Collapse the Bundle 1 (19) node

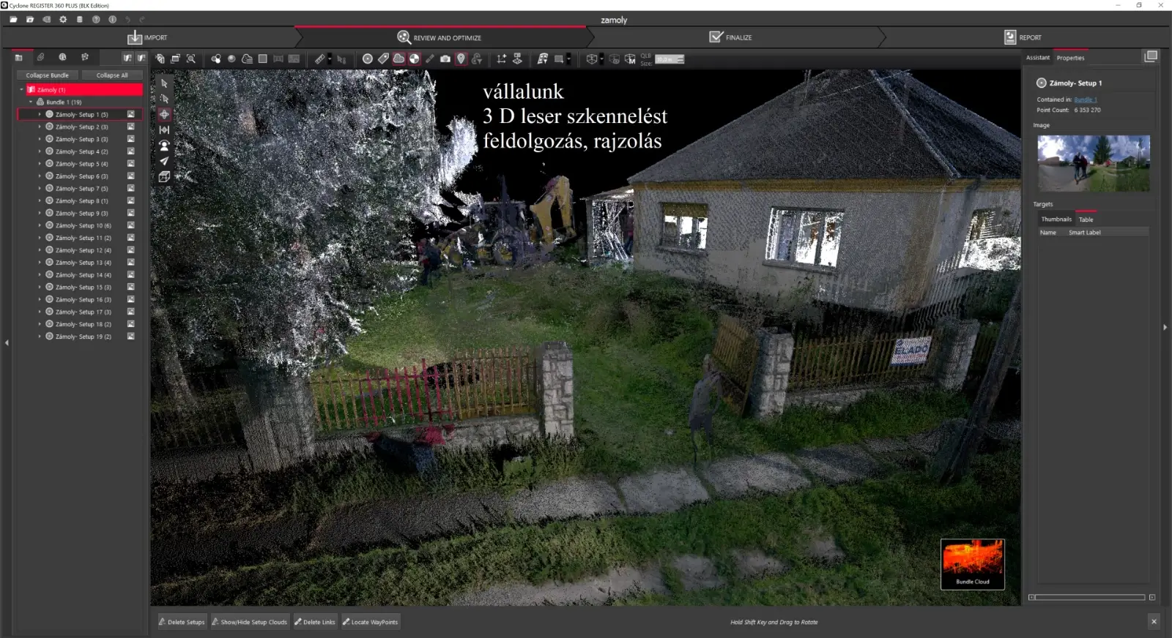coord(31,102)
